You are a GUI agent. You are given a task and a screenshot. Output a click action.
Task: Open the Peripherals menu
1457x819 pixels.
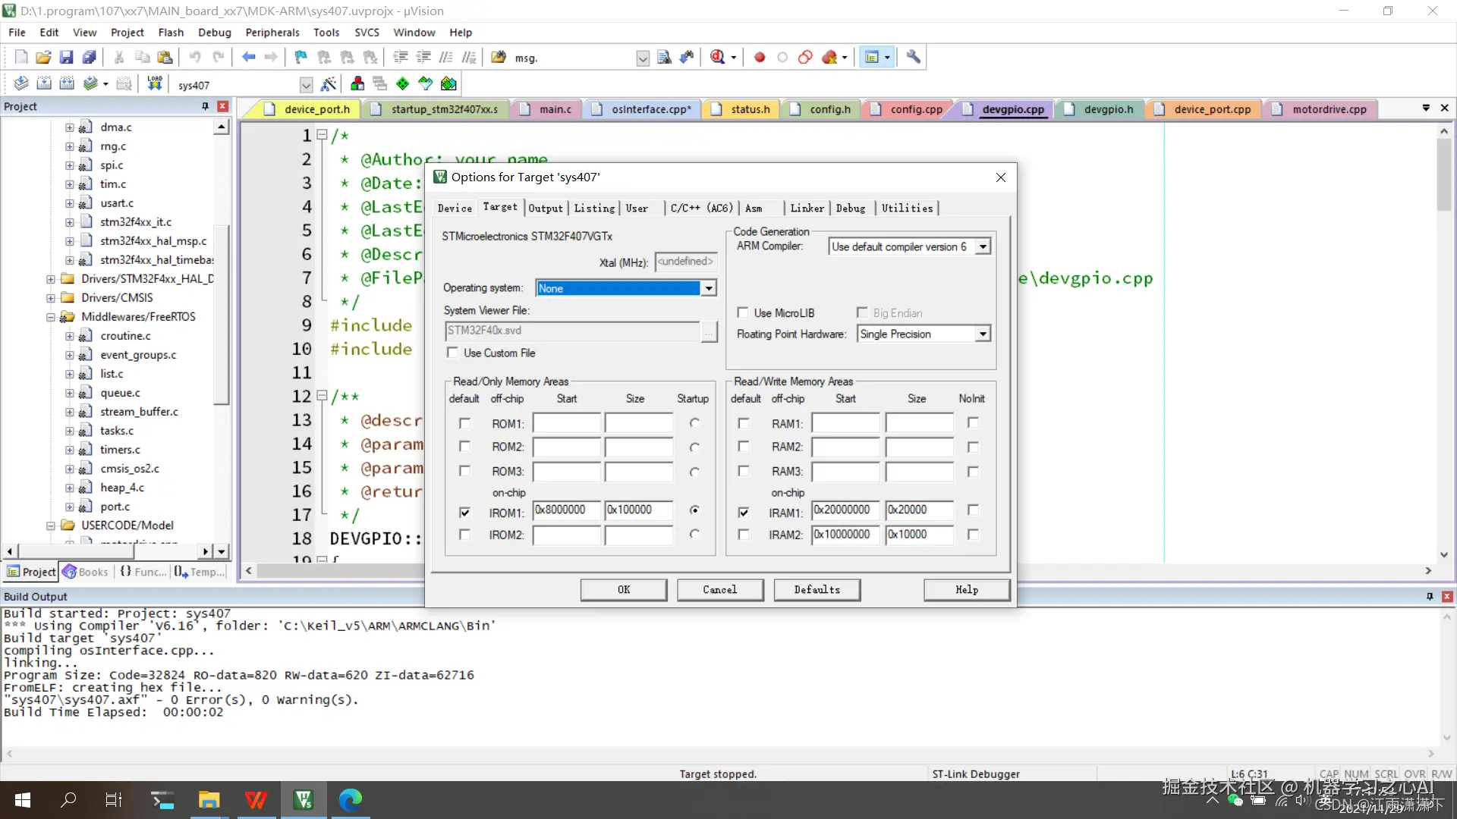click(x=272, y=33)
